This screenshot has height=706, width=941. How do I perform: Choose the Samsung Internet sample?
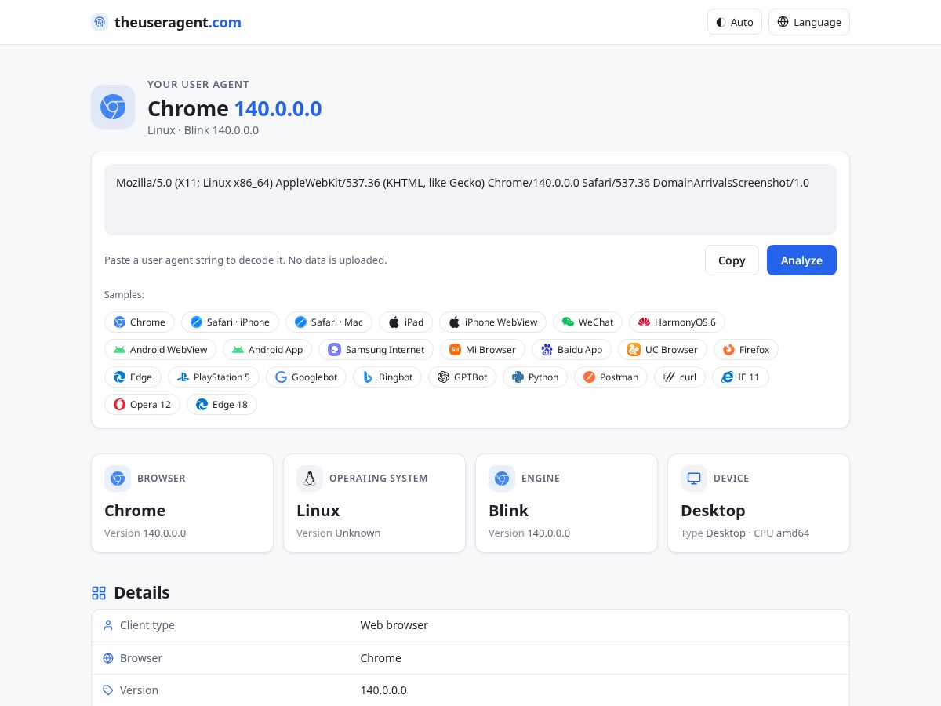376,350
